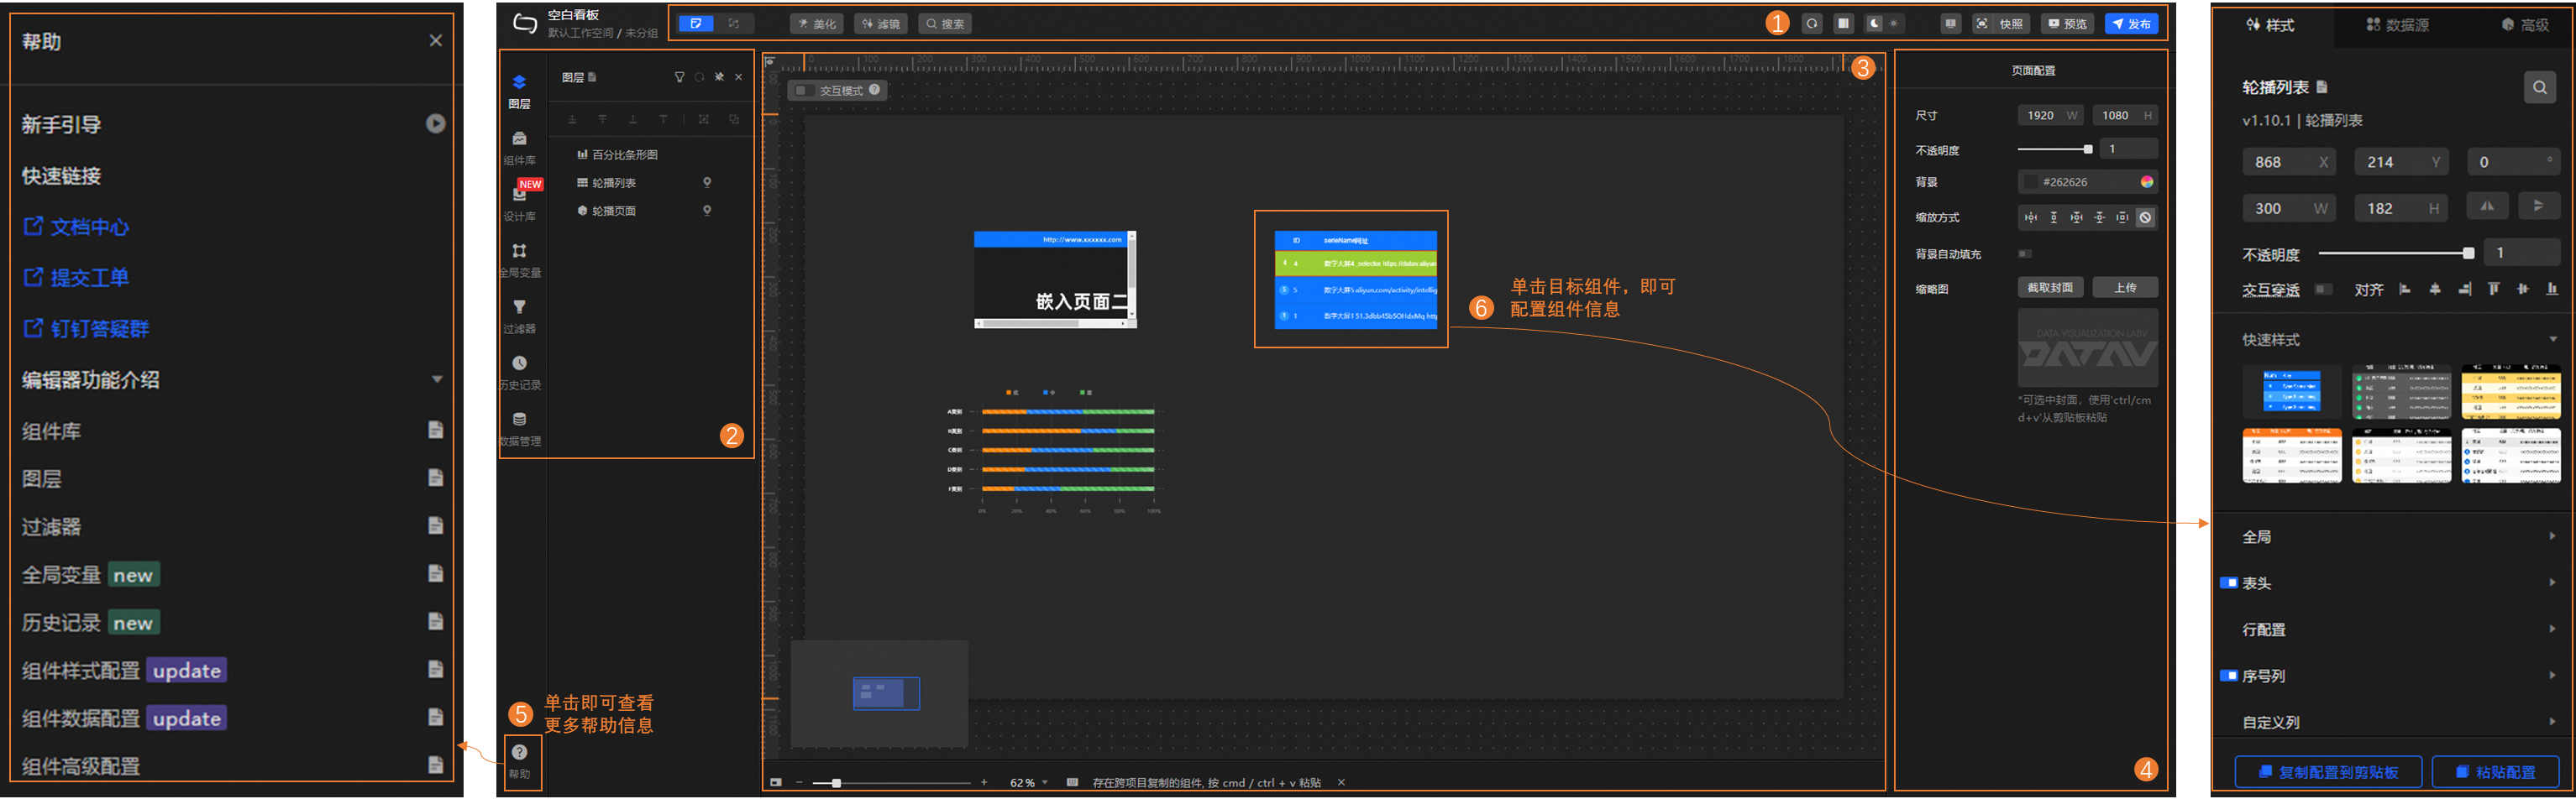Toggle the dark/light theme switch
The image size is (2576, 799).
point(1883,24)
